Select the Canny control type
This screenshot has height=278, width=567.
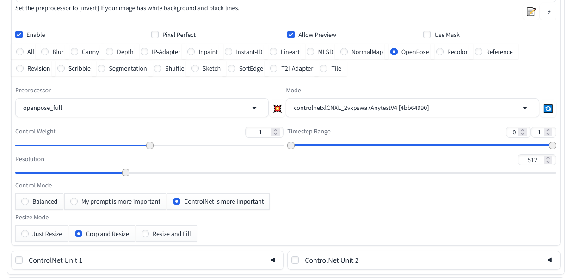(74, 52)
